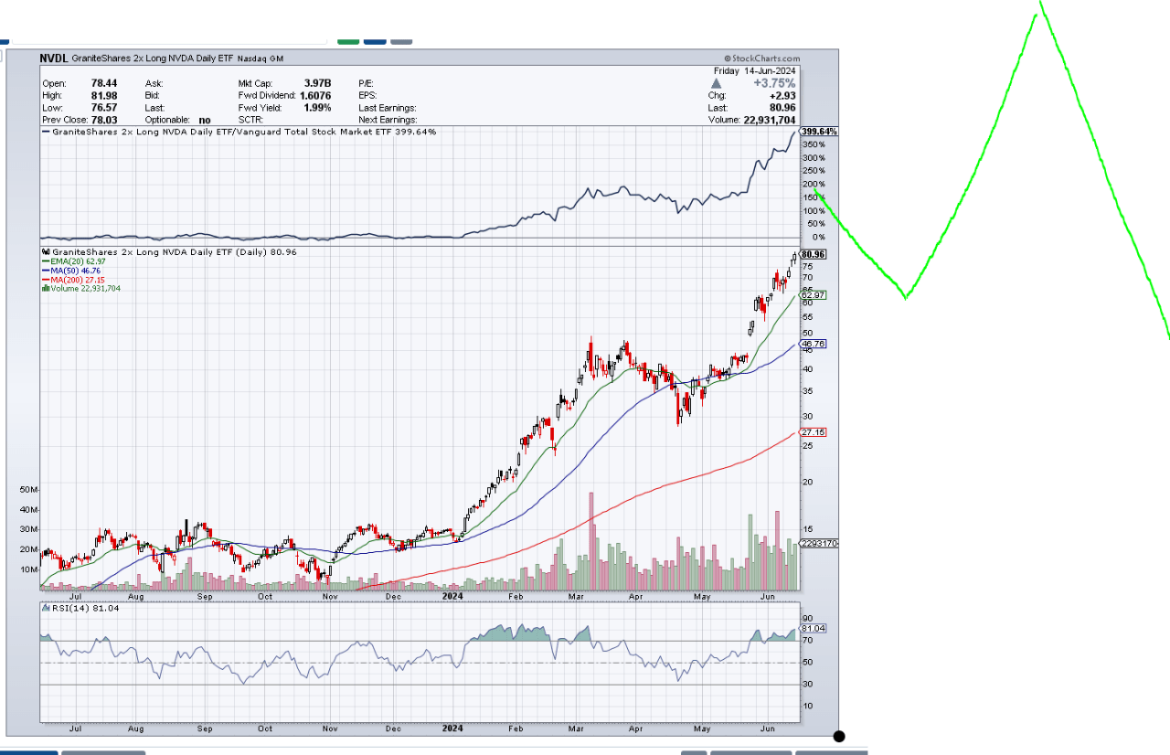Click the GraniteShares 2x Long NVDA Daily ETF title
Viewport: 1170px width, 755px height.
pos(151,58)
